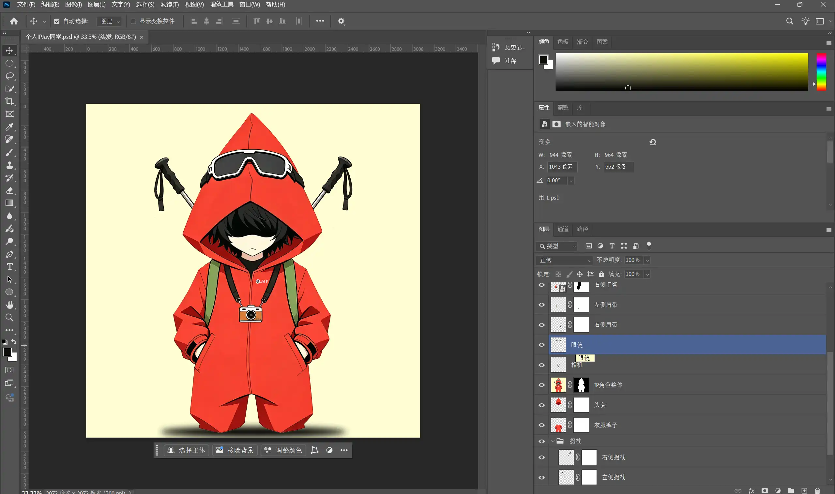Collapse the 拐杖 layer group
835x494 pixels.
(553, 441)
